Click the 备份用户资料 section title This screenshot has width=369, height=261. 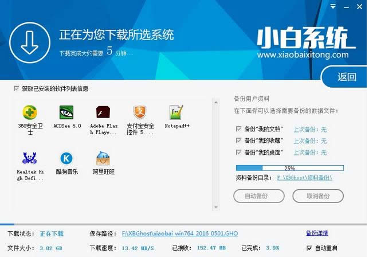[252, 99]
